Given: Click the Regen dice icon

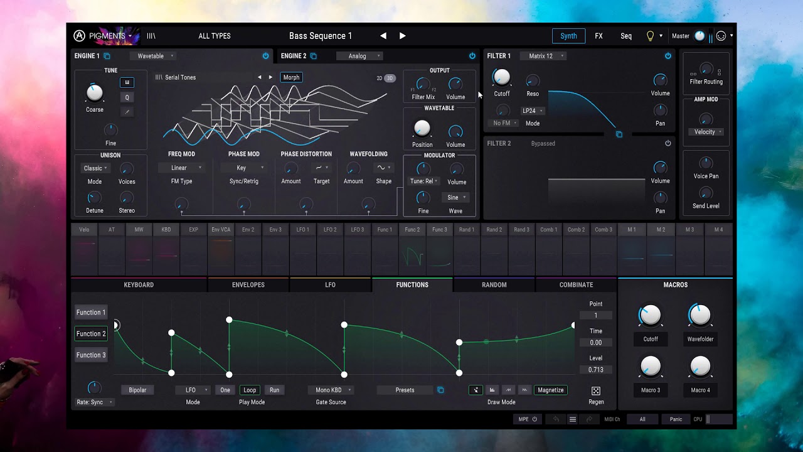Looking at the screenshot, I should pos(596,390).
